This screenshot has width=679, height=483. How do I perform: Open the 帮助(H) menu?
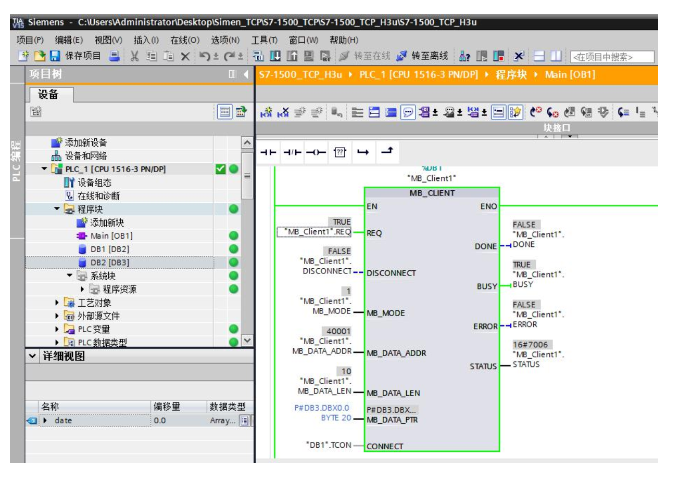click(344, 40)
